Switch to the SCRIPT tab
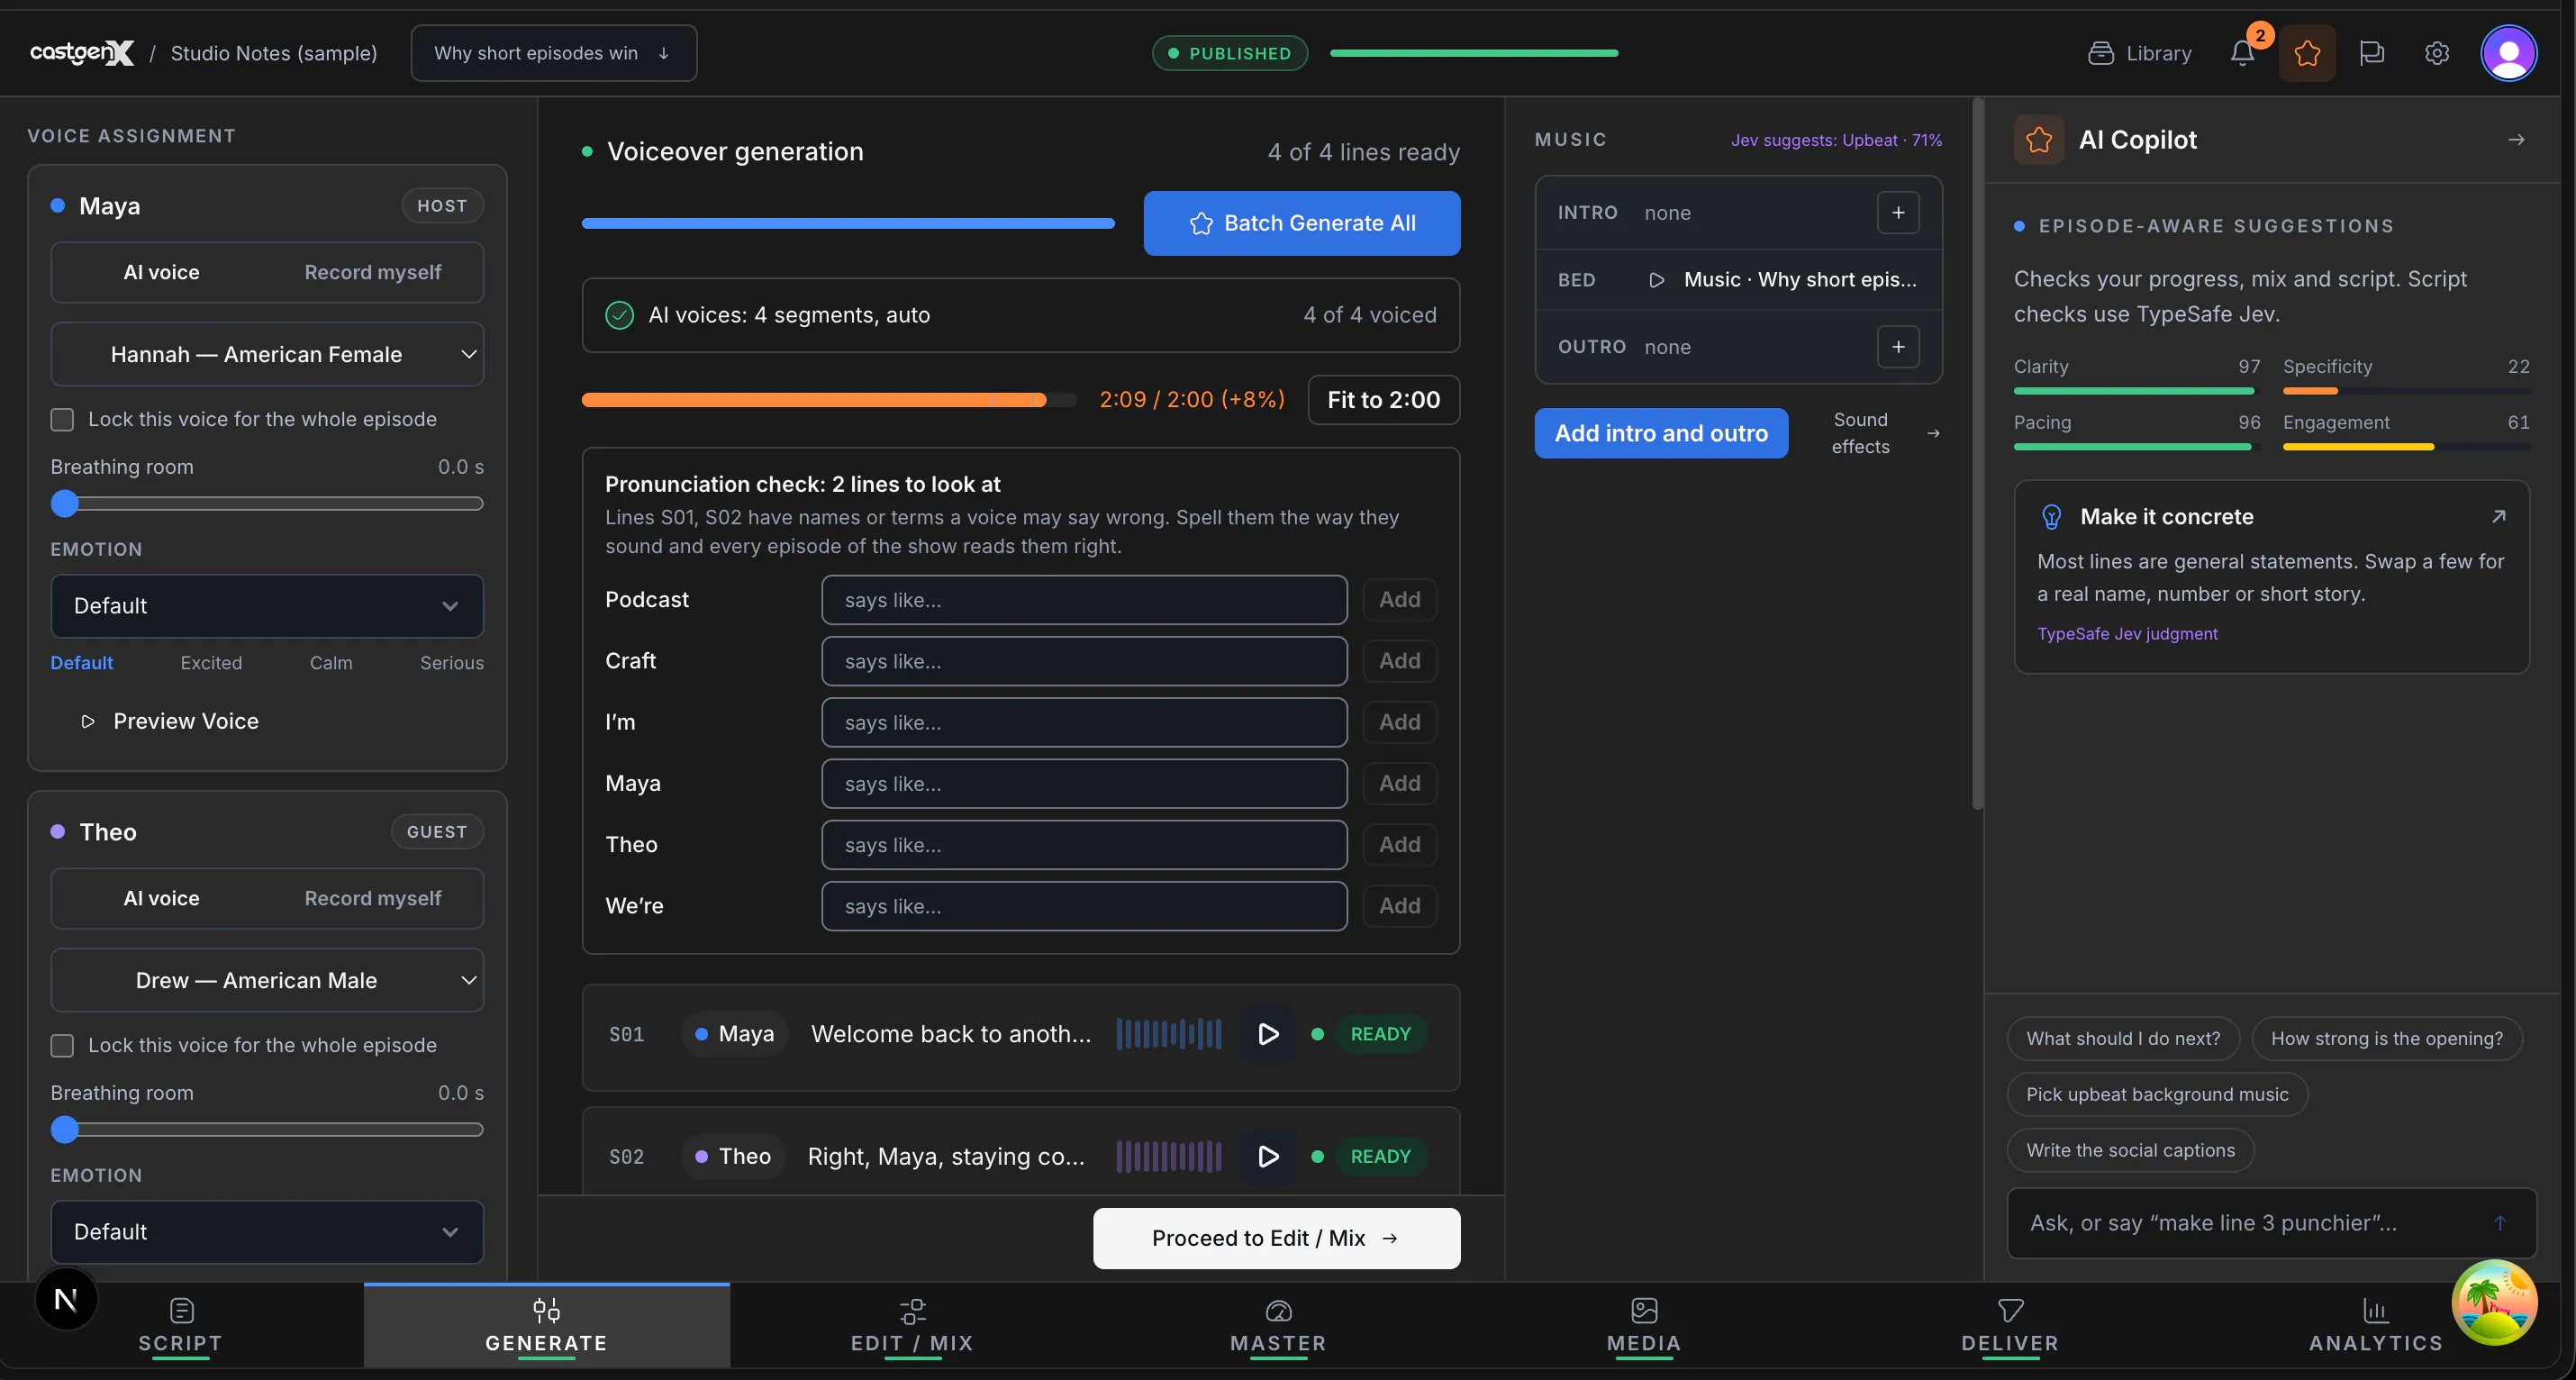This screenshot has width=2576, height=1380. (181, 1326)
